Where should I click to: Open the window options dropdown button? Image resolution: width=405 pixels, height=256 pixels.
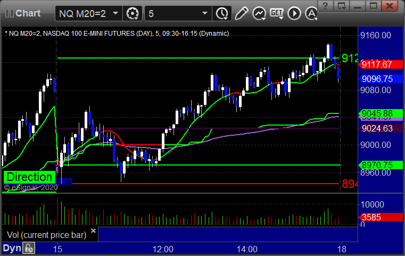[341, 6]
